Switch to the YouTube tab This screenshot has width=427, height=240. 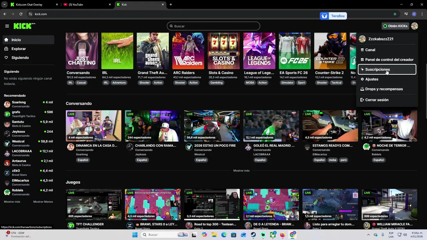click(x=87, y=5)
